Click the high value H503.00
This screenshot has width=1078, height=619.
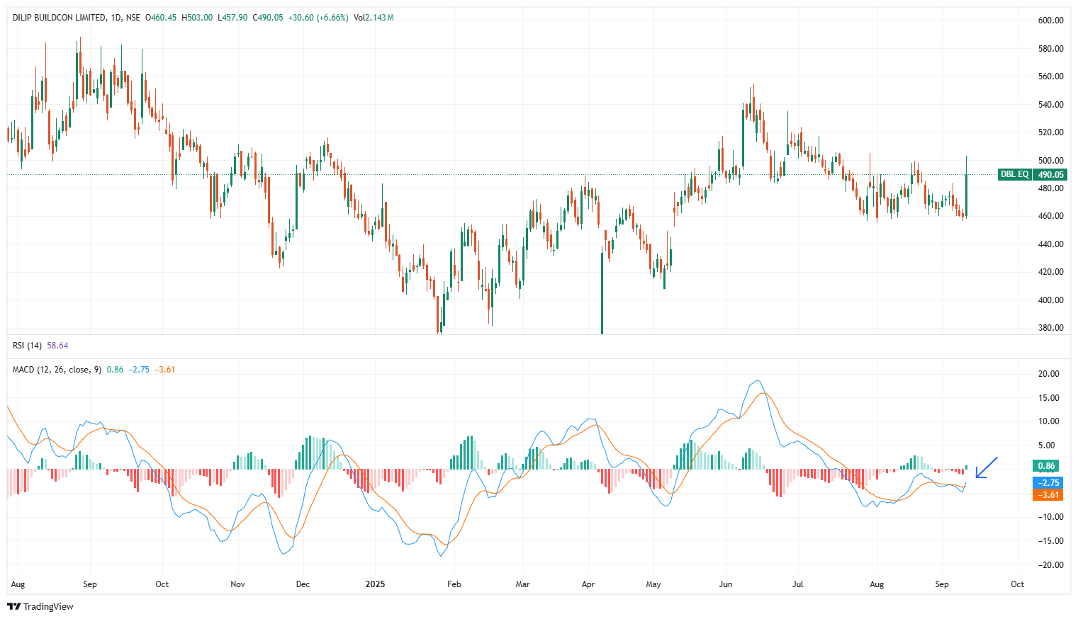[x=197, y=18]
